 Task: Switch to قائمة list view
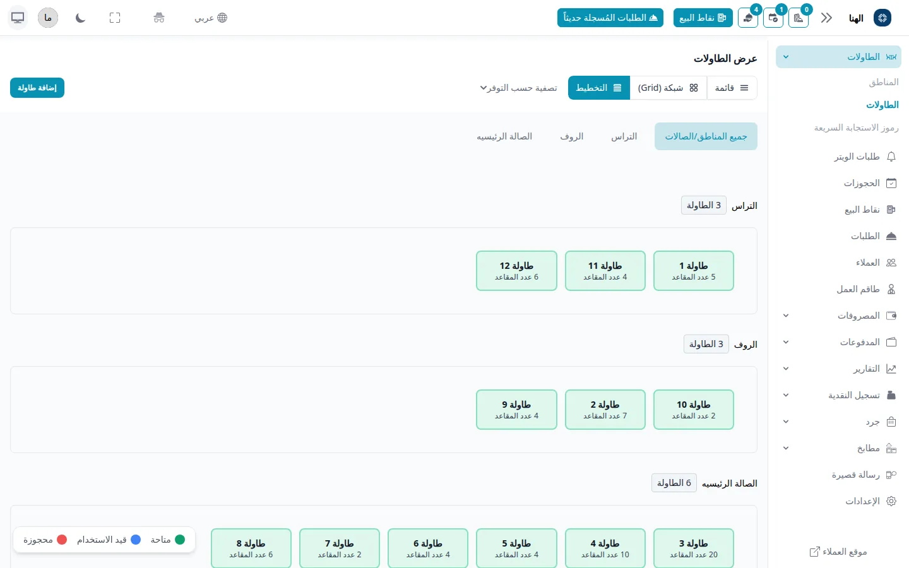click(x=732, y=88)
